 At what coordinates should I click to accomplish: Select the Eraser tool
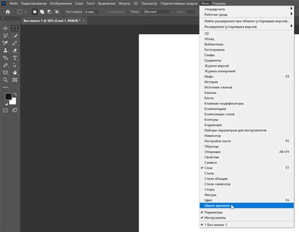tap(15, 50)
